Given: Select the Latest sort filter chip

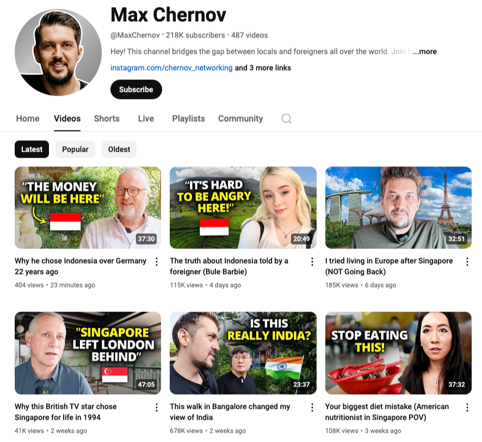Looking at the screenshot, I should click(32, 150).
